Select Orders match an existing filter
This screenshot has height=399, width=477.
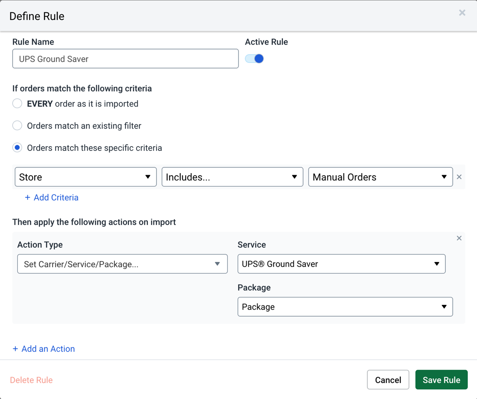point(17,125)
